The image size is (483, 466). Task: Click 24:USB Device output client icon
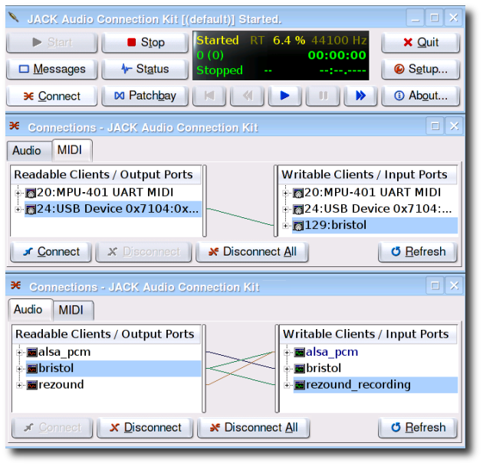31,210
